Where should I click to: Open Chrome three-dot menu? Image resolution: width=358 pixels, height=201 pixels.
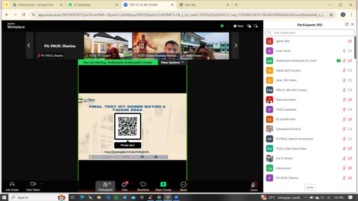click(x=351, y=15)
